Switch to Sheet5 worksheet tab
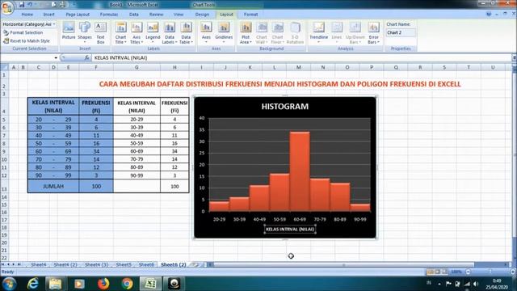The width and height of the screenshot is (517, 291). (x=124, y=264)
